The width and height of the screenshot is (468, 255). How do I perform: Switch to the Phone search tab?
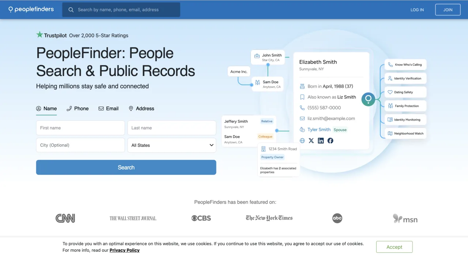(x=78, y=109)
